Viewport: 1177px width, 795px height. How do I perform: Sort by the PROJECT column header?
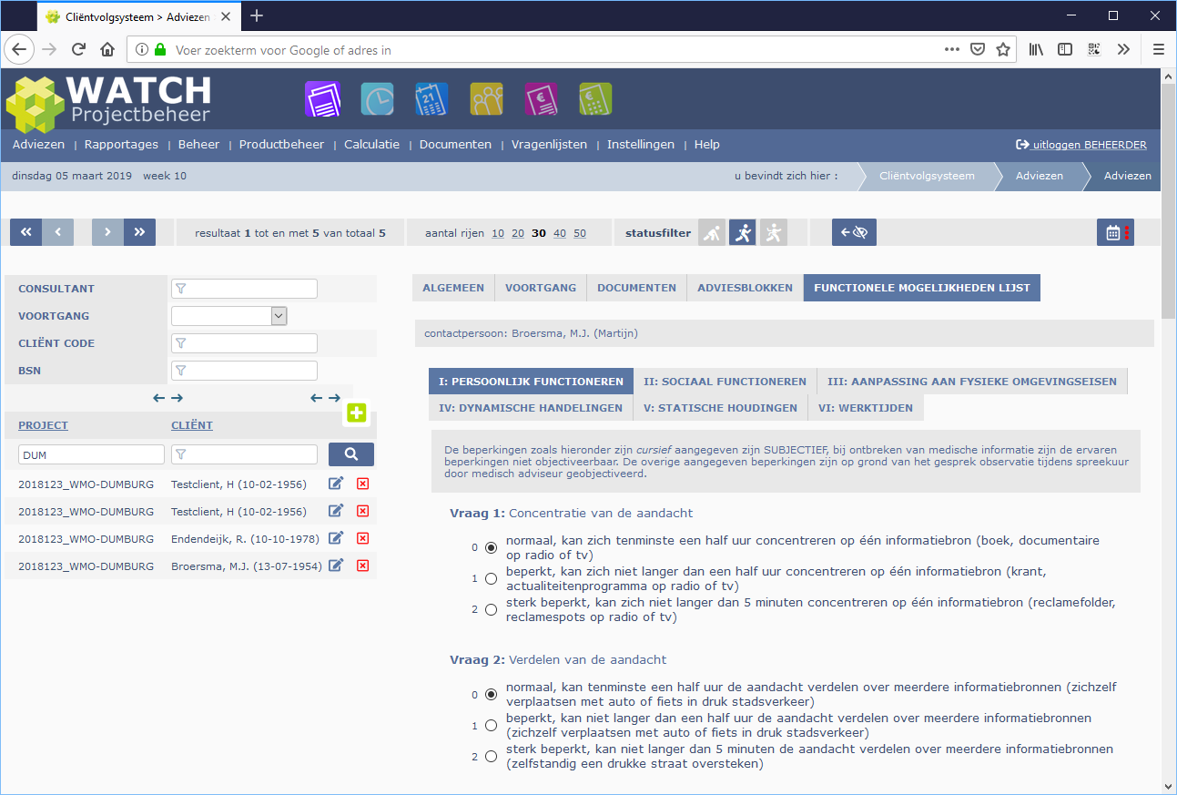click(x=43, y=425)
